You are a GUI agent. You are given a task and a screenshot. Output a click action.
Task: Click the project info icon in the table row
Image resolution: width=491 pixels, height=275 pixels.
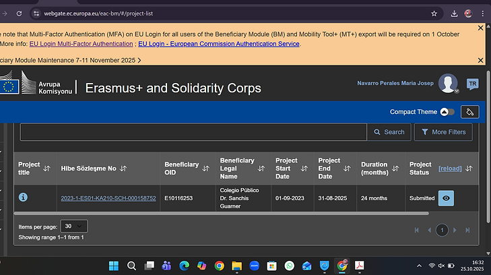click(x=23, y=197)
